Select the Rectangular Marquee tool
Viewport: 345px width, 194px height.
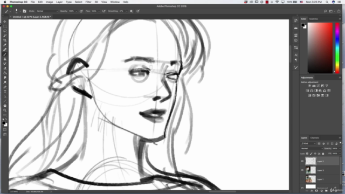[5, 26]
